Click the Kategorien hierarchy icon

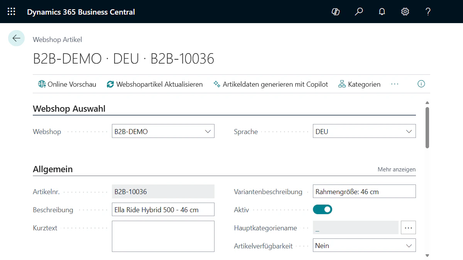[x=342, y=84]
